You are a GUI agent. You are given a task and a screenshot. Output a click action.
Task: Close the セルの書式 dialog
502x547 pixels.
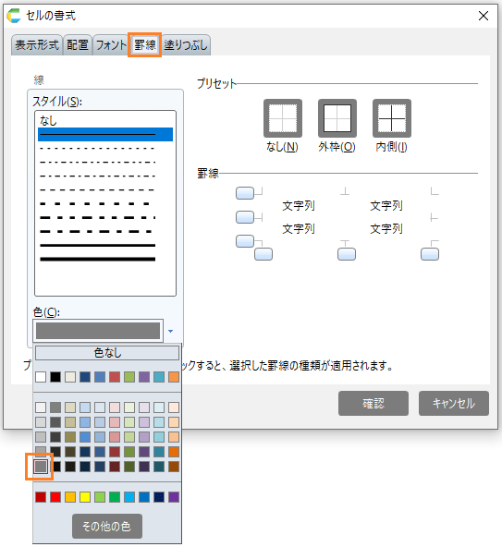click(484, 16)
